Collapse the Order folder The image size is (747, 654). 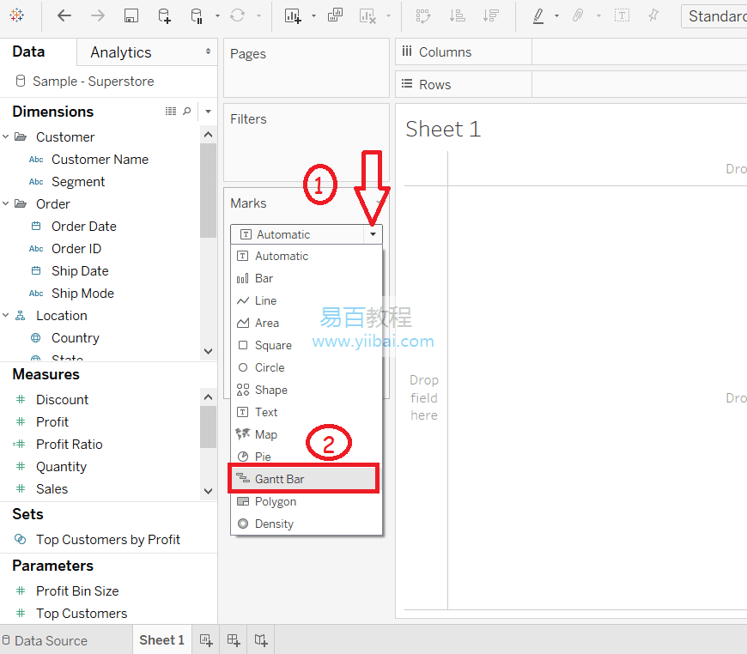pos(6,203)
